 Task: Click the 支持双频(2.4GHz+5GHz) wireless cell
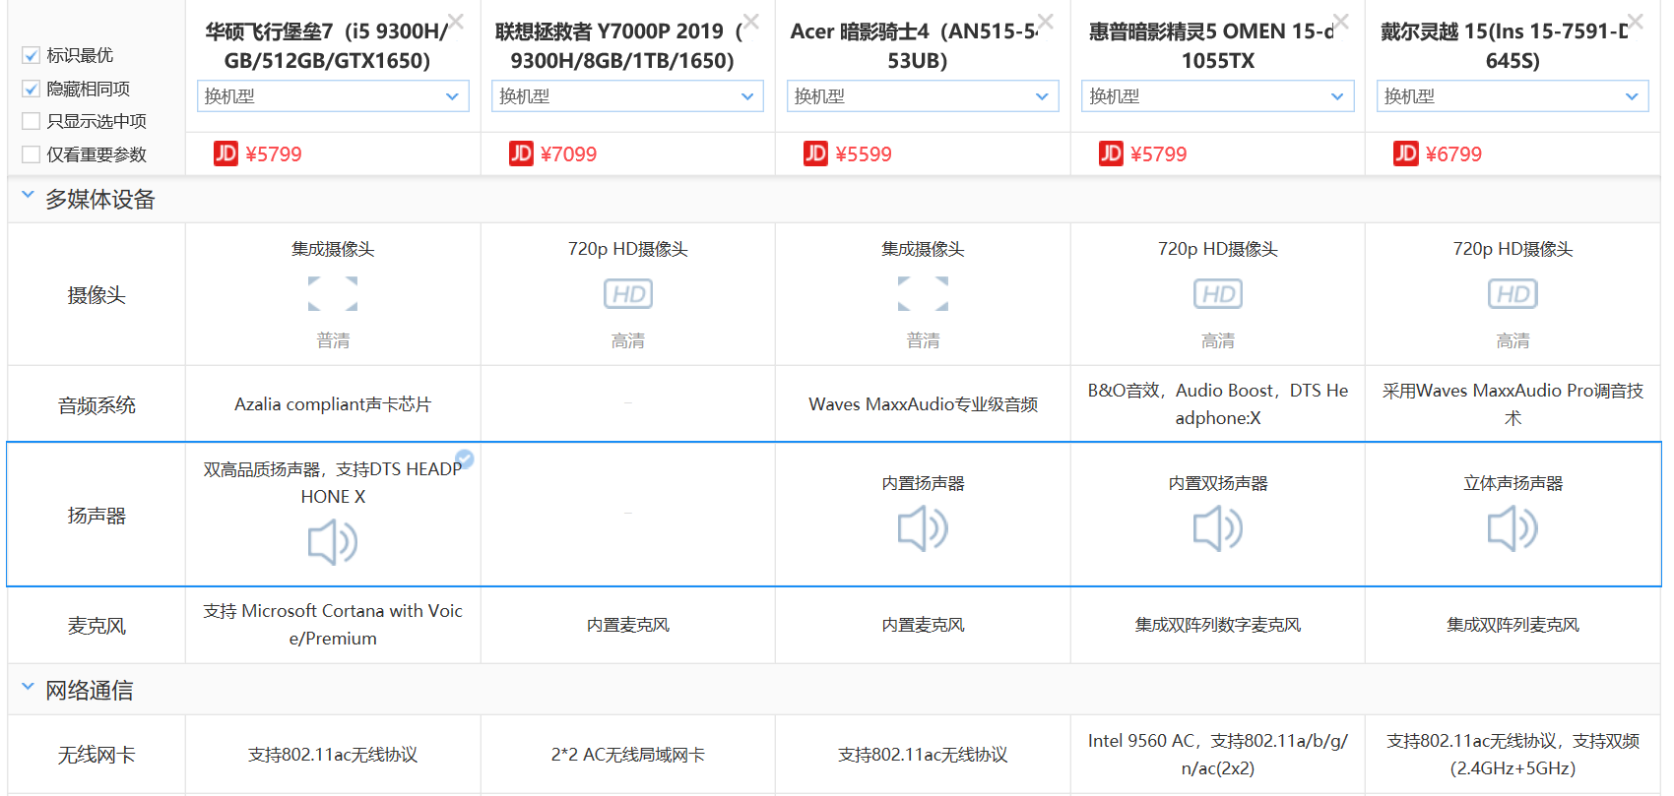click(x=1513, y=755)
